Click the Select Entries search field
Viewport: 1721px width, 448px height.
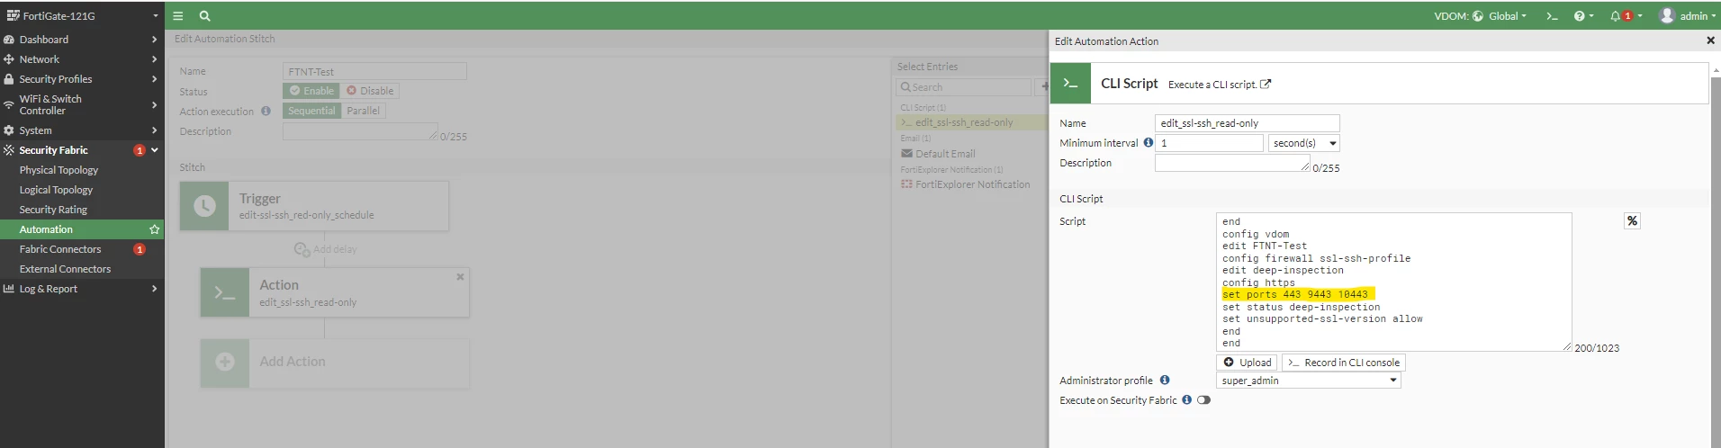coord(964,87)
